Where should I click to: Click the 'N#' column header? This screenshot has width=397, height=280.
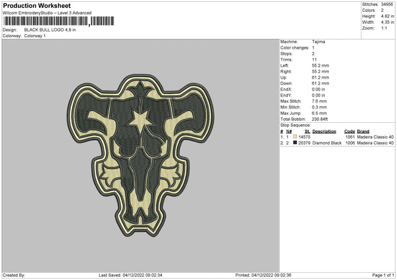(x=289, y=131)
